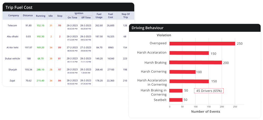The image size is (263, 120).
Task: Open the Abu dhabi row entry
Action: click(x=12, y=36)
